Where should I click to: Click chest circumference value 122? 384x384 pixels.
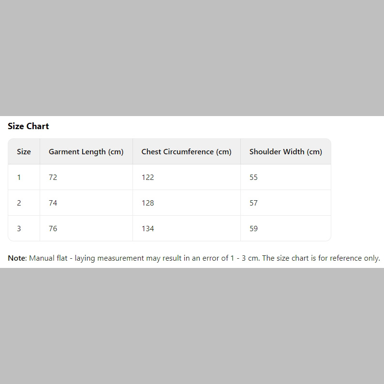(148, 177)
